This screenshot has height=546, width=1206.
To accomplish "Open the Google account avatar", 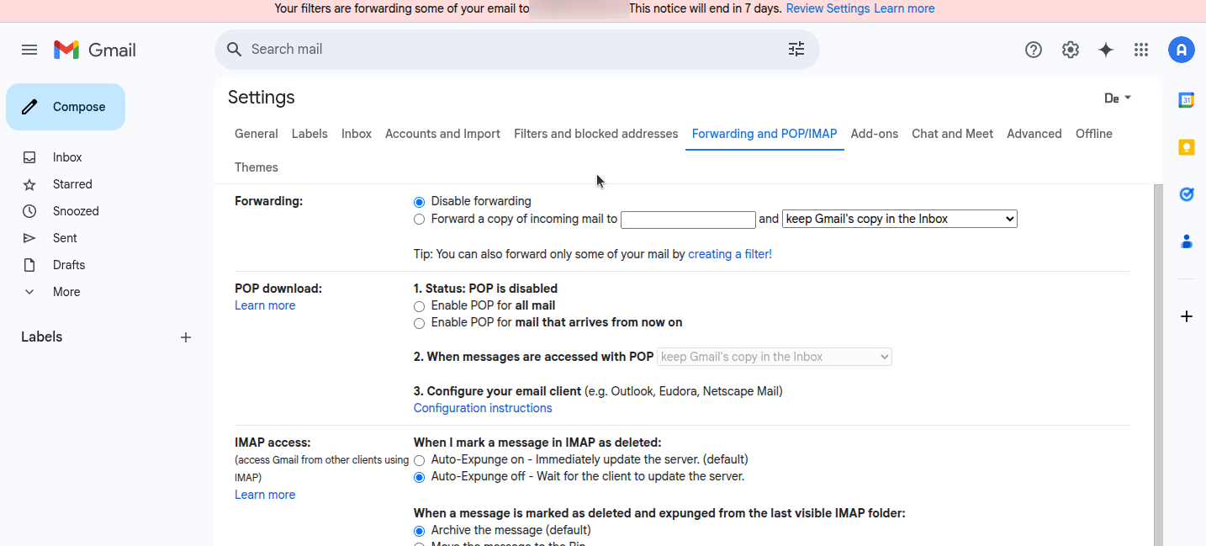I will click(1182, 50).
